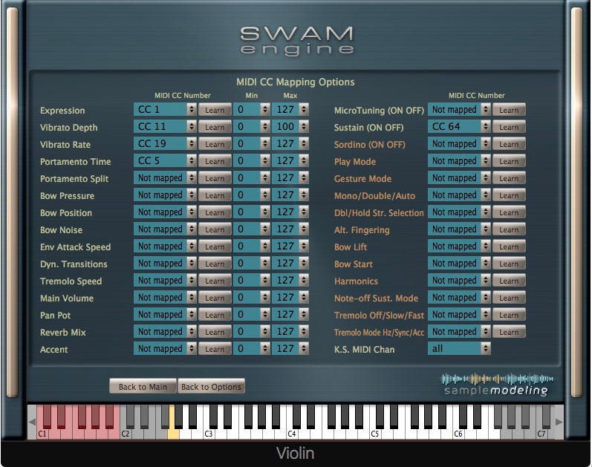Viewport: 592px width, 467px height.
Task: Open Vibrato Depth CC 11 dropdown
Action: [165, 127]
